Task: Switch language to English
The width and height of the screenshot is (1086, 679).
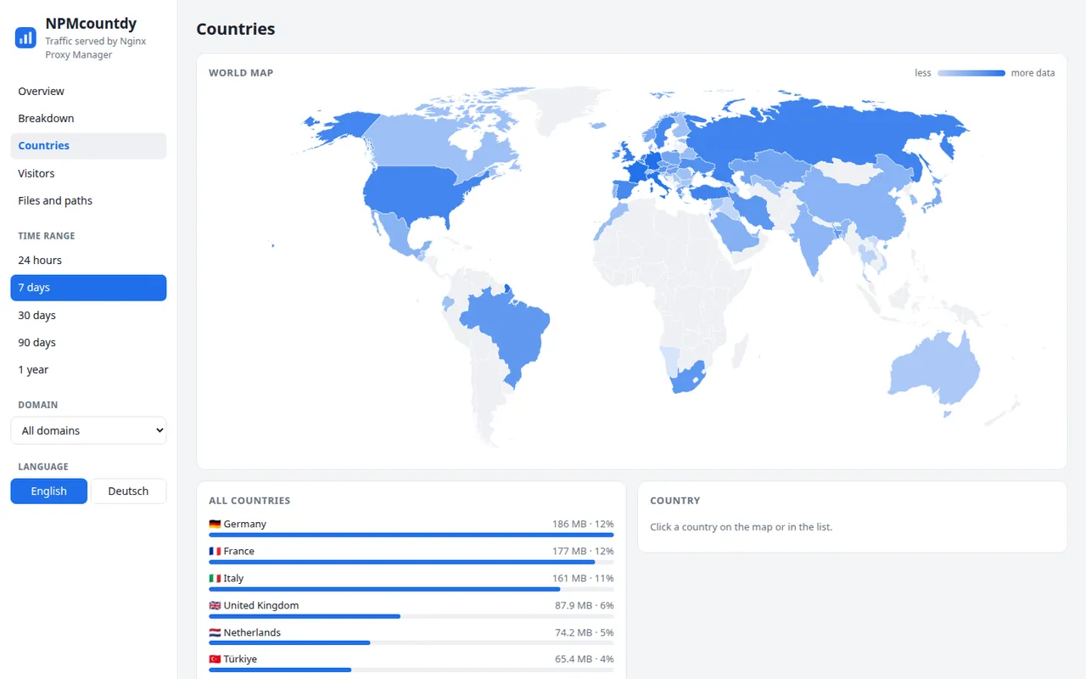Action: 48,491
